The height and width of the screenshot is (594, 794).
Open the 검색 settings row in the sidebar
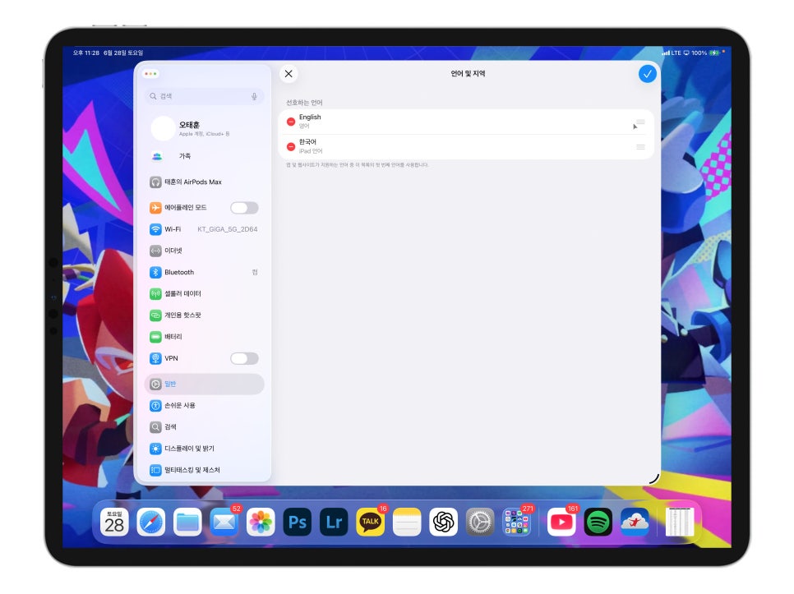coord(204,427)
